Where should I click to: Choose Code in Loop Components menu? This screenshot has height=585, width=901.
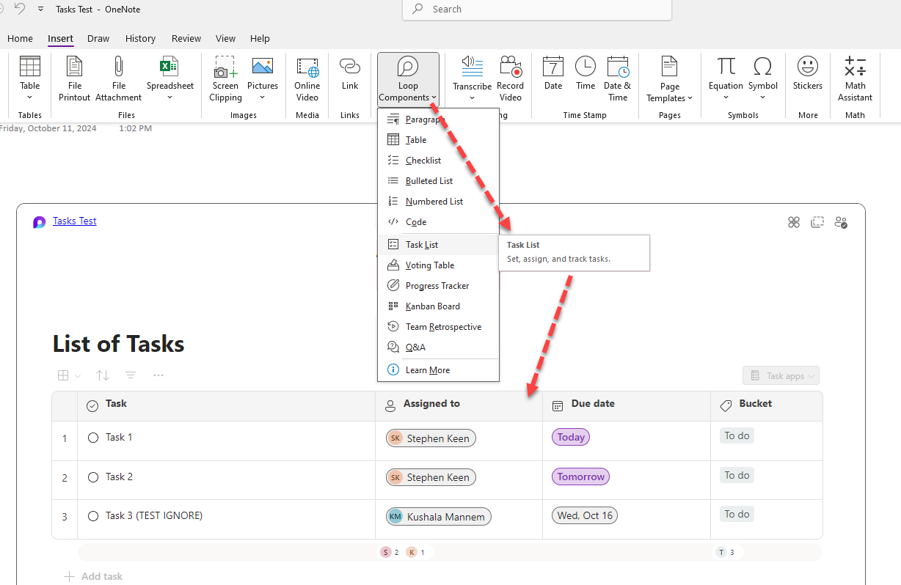tap(438, 222)
